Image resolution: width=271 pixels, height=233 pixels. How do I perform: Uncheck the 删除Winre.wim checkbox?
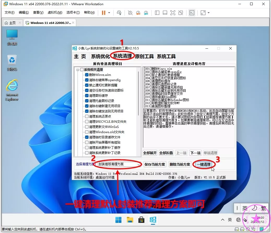coord(87,75)
